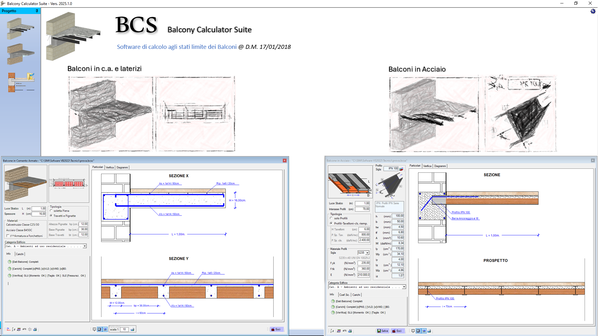Open Coef.Sic. tab in steel window
The width and height of the screenshot is (598, 336).
click(344, 295)
